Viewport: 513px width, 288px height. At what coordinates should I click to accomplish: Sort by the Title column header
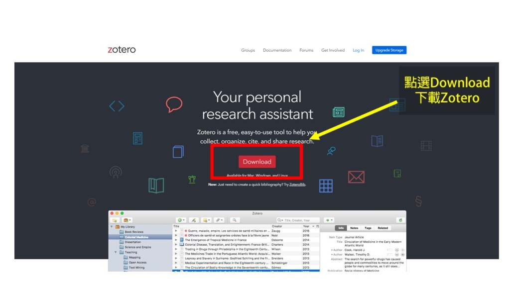click(222, 226)
